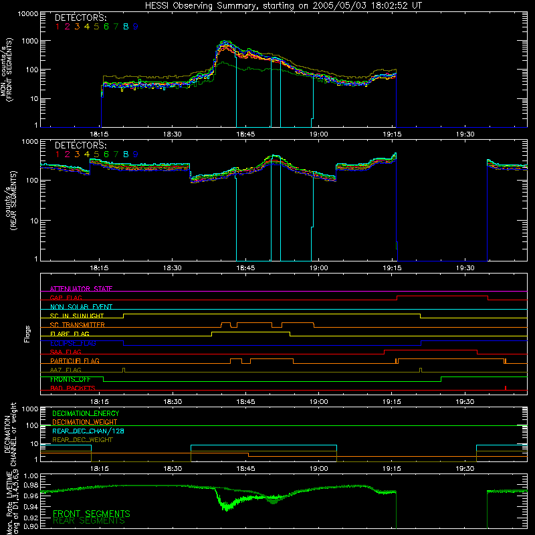
Task: Click the DECIMATION_WEIGHT legend entry
Action: point(85,422)
